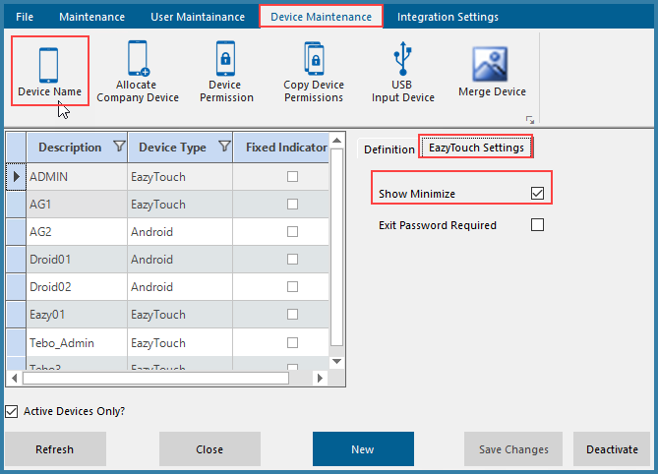
Task: Click the grid scroll right arrow
Action: (320, 378)
